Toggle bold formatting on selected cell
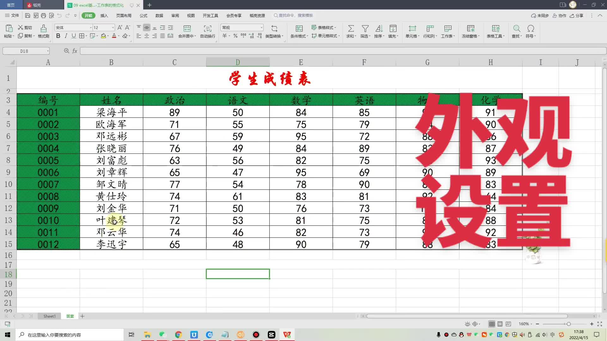The height and width of the screenshot is (341, 607). coord(58,36)
